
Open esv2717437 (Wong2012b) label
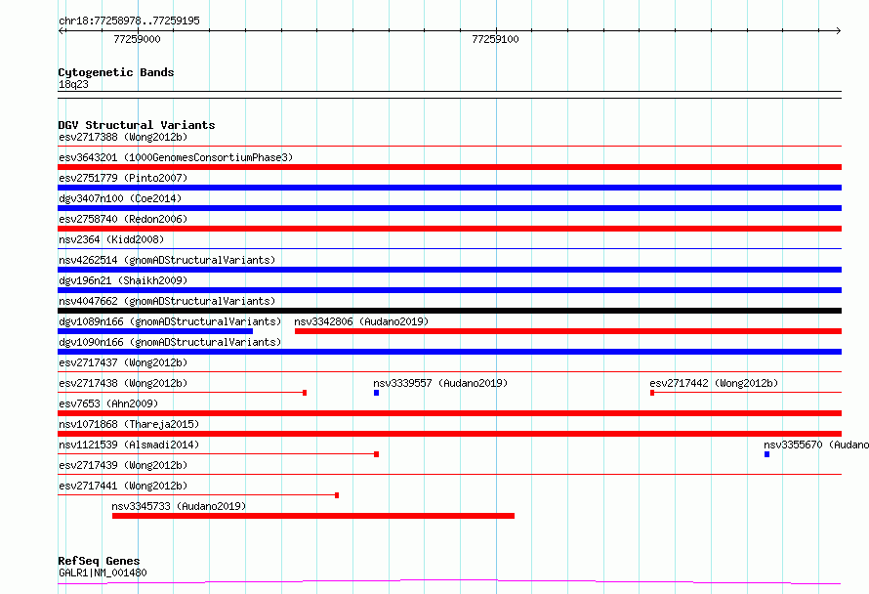[x=123, y=362]
